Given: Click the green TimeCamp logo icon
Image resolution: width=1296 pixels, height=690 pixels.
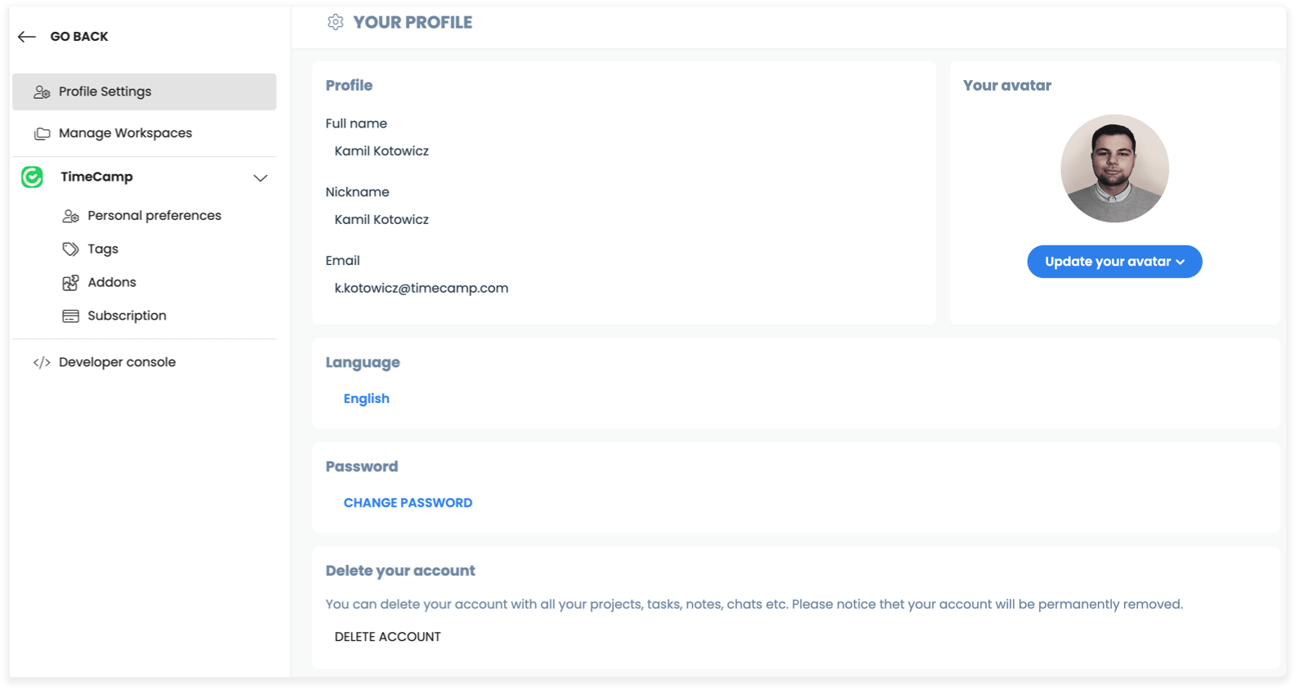Looking at the screenshot, I should click(32, 177).
